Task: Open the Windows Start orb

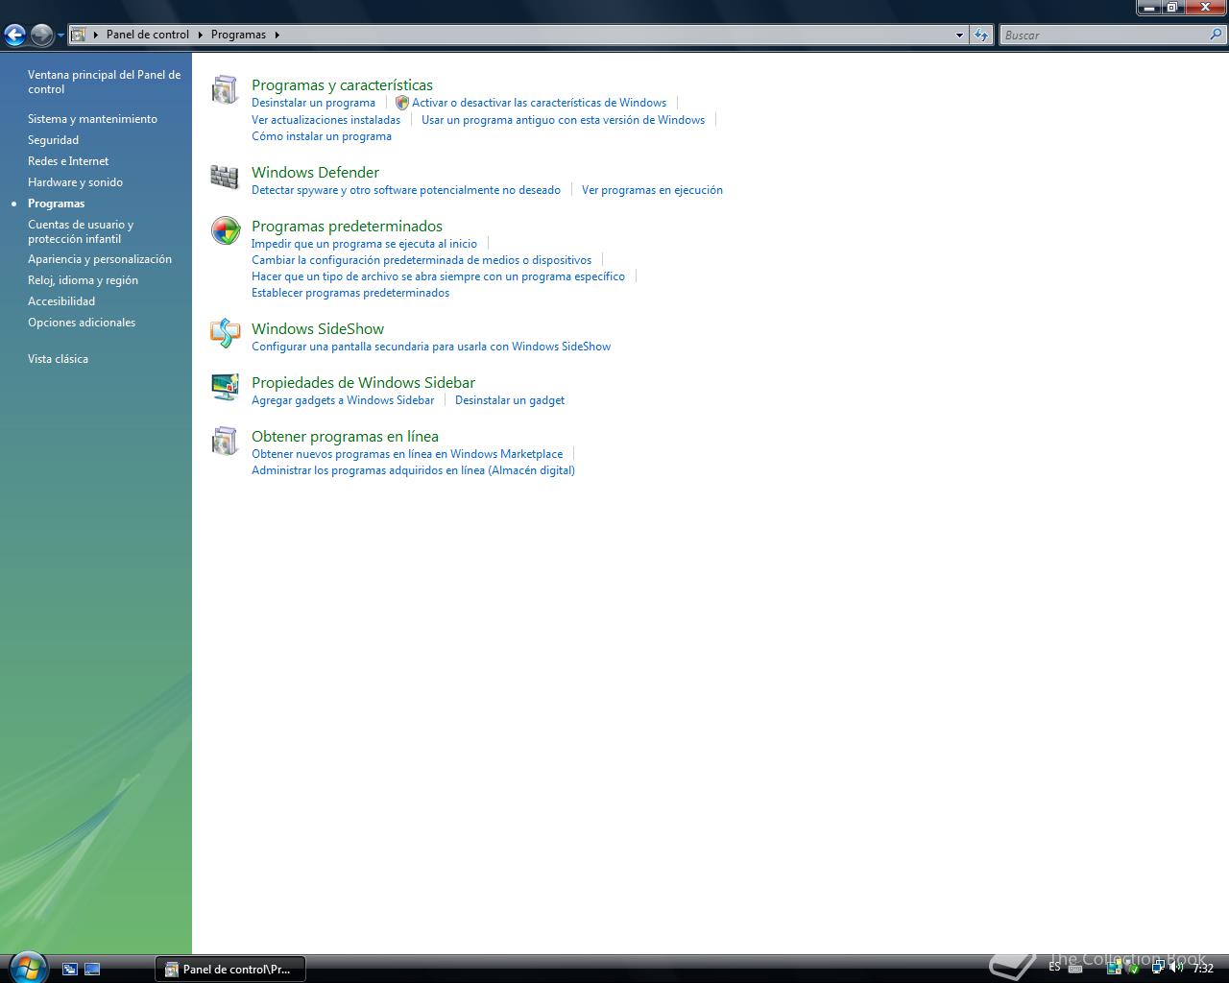Action: point(26,968)
